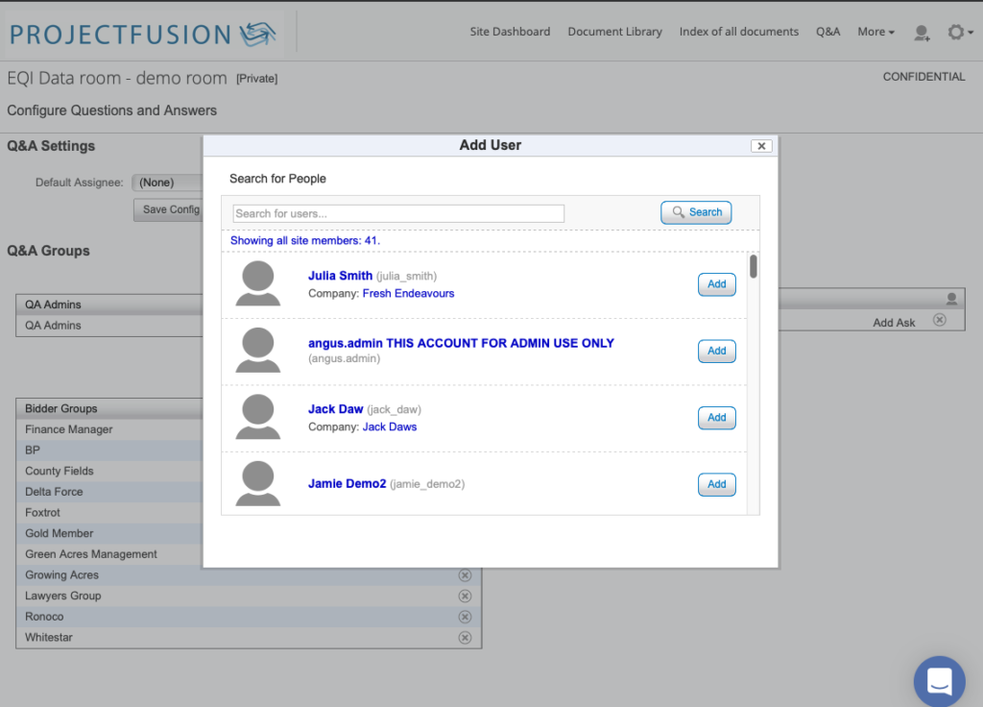Open the settings gear menu
The image size is (983, 707).
pyautogui.click(x=956, y=33)
